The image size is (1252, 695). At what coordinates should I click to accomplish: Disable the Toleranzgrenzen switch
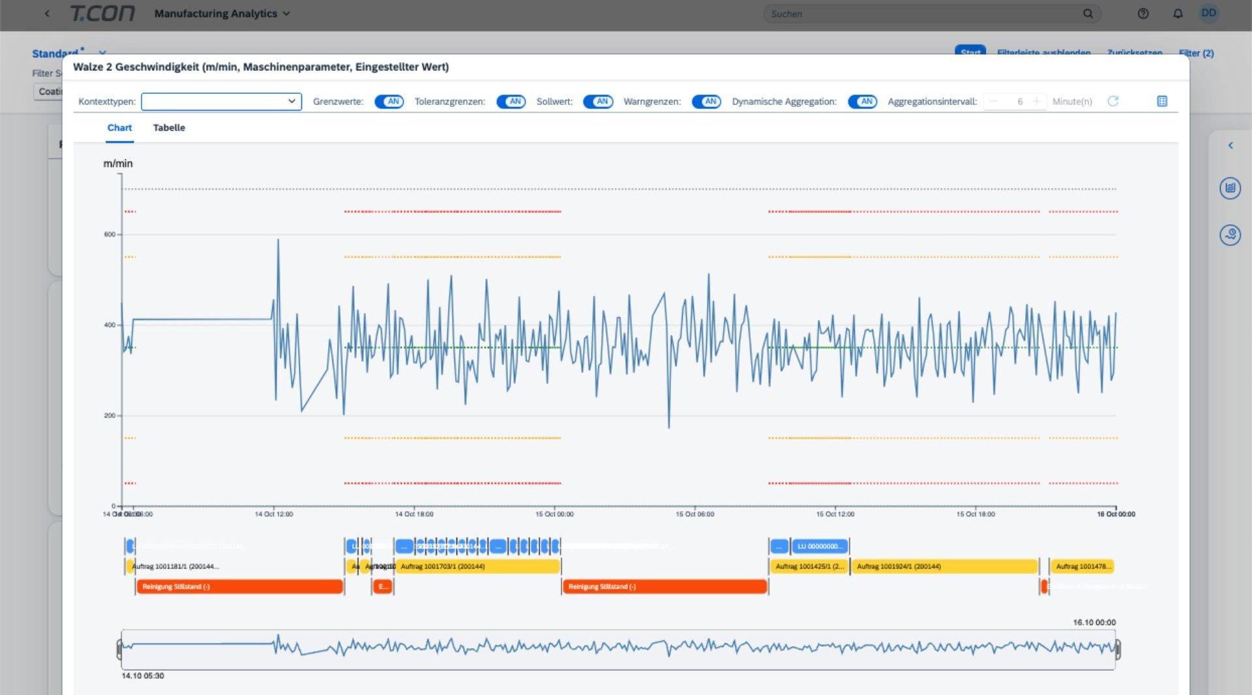point(511,102)
